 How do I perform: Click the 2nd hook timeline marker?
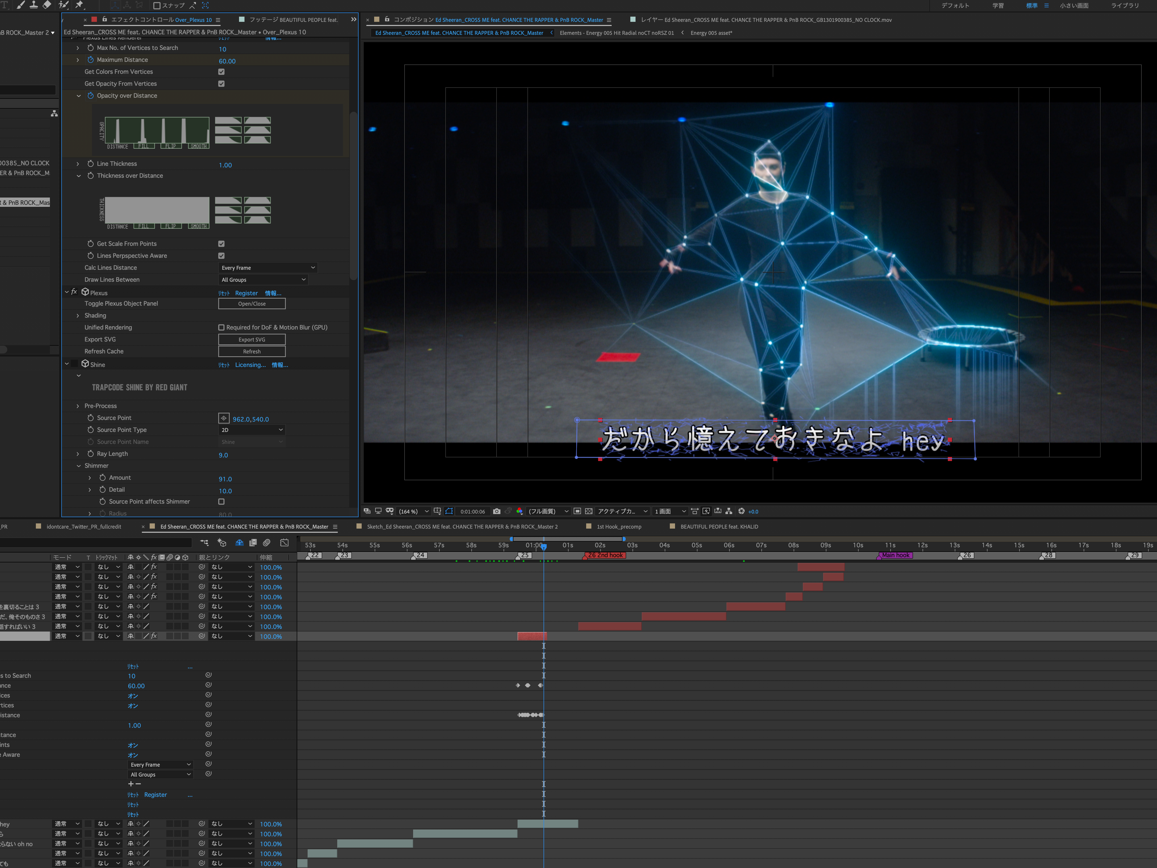coord(605,555)
